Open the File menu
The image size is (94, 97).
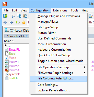pos(6,10)
